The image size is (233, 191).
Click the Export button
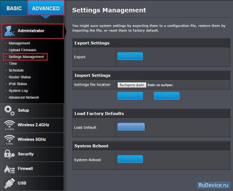click(130, 56)
